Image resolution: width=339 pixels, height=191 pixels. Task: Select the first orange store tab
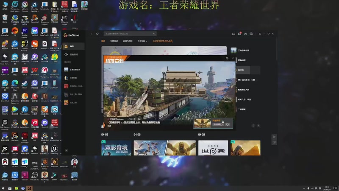coord(103,41)
